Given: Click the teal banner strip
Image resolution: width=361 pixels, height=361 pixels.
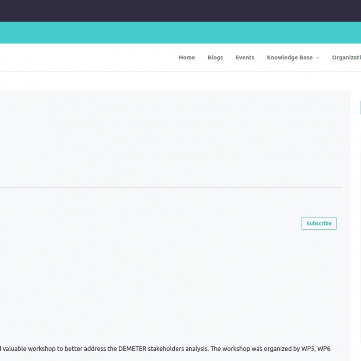Looking at the screenshot, I should [x=176, y=33].
